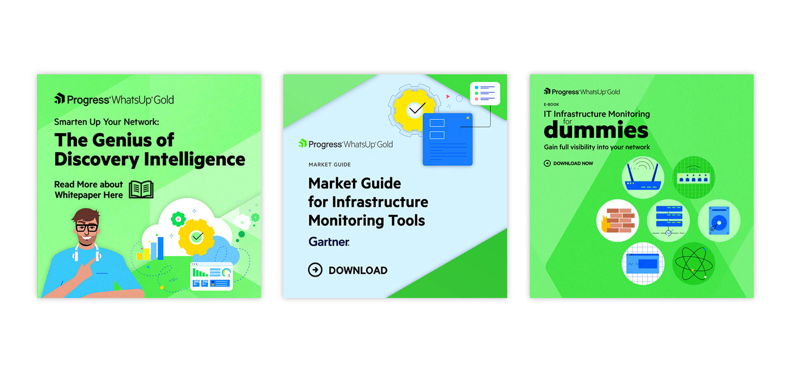
Task: Click the atom icon circle
Action: pyautogui.click(x=694, y=264)
